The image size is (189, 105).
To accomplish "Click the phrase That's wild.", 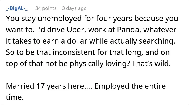I will [x=151, y=63].
